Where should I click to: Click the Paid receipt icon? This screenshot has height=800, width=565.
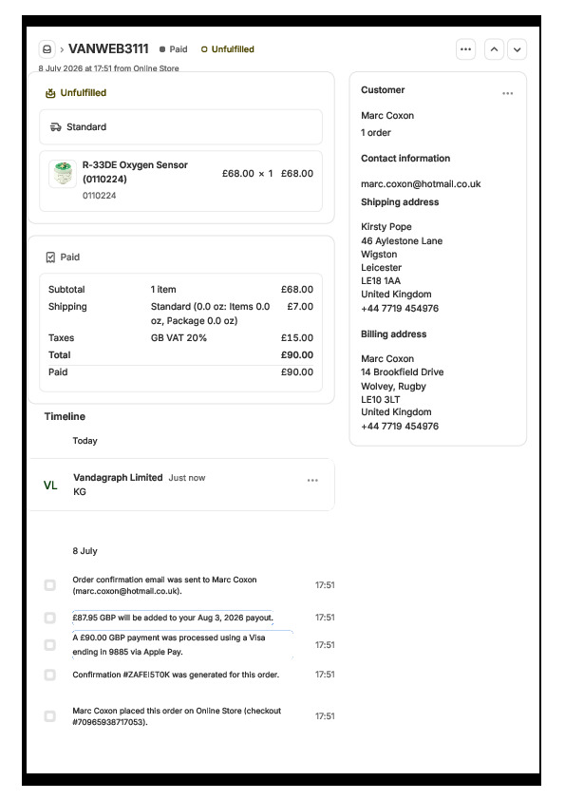pyautogui.click(x=50, y=257)
